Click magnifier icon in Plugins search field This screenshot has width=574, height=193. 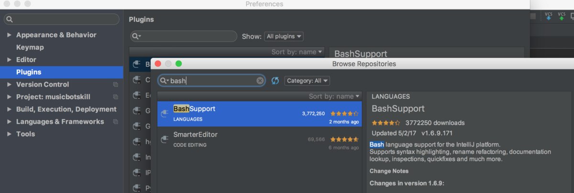pos(136,36)
